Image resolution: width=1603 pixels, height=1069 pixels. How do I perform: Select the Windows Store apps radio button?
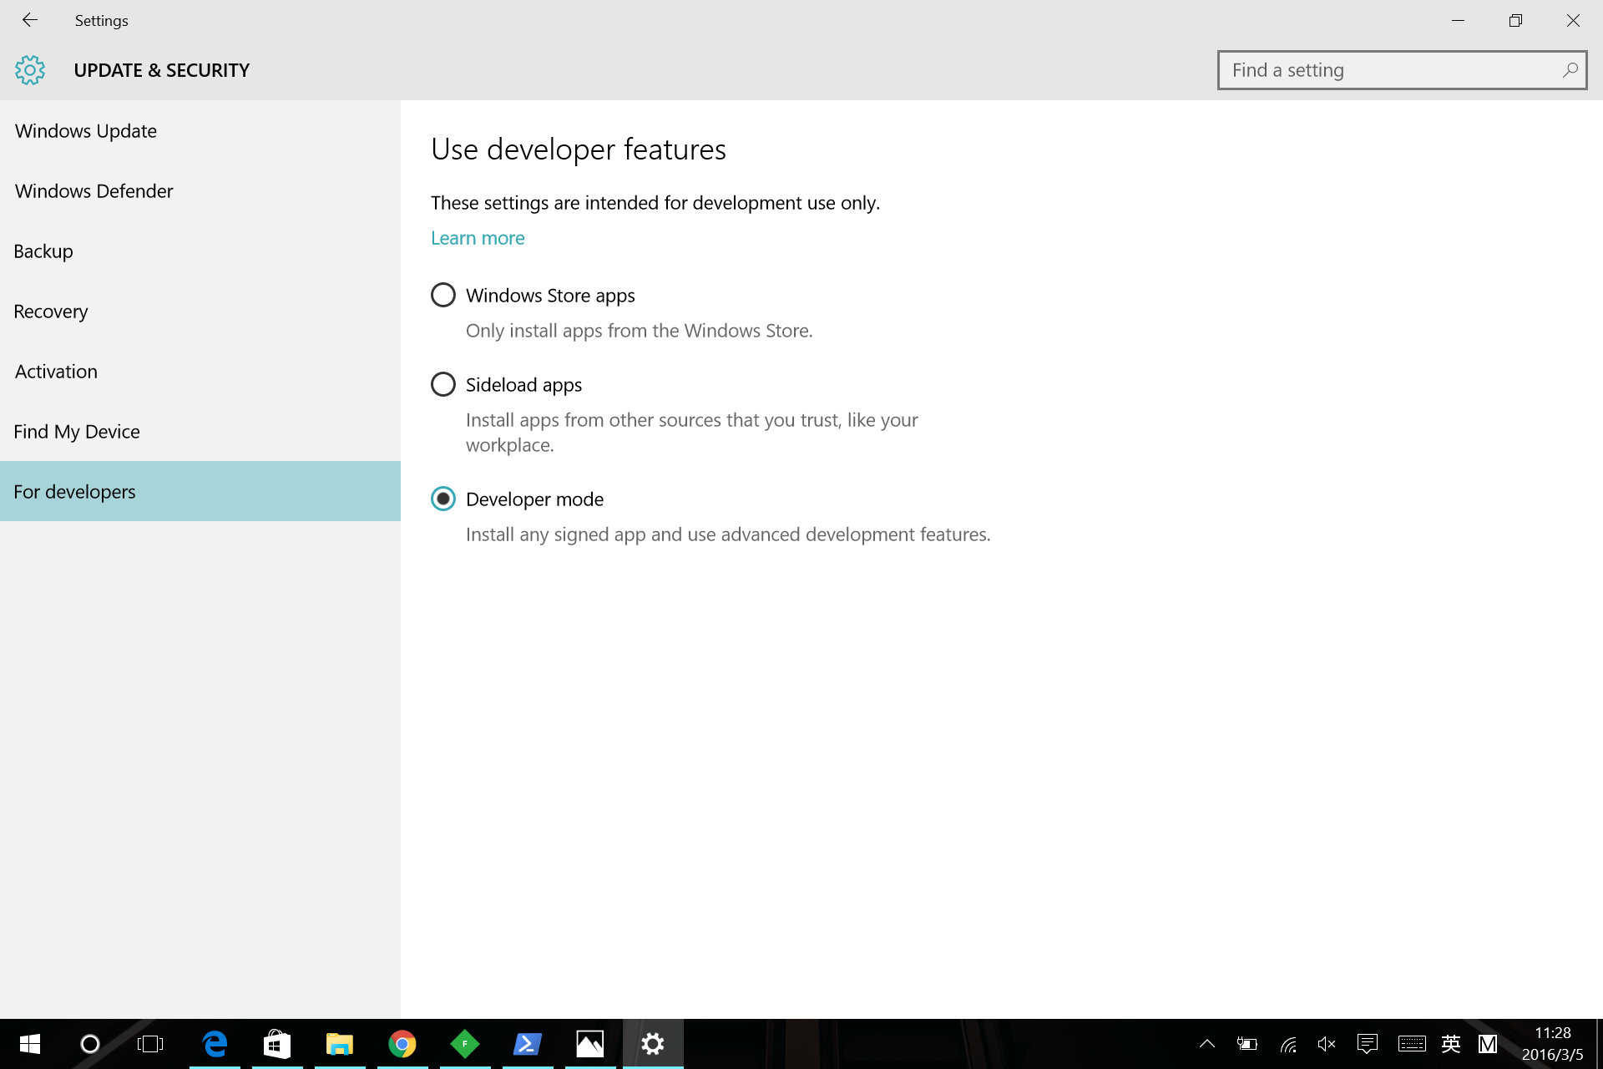443,295
